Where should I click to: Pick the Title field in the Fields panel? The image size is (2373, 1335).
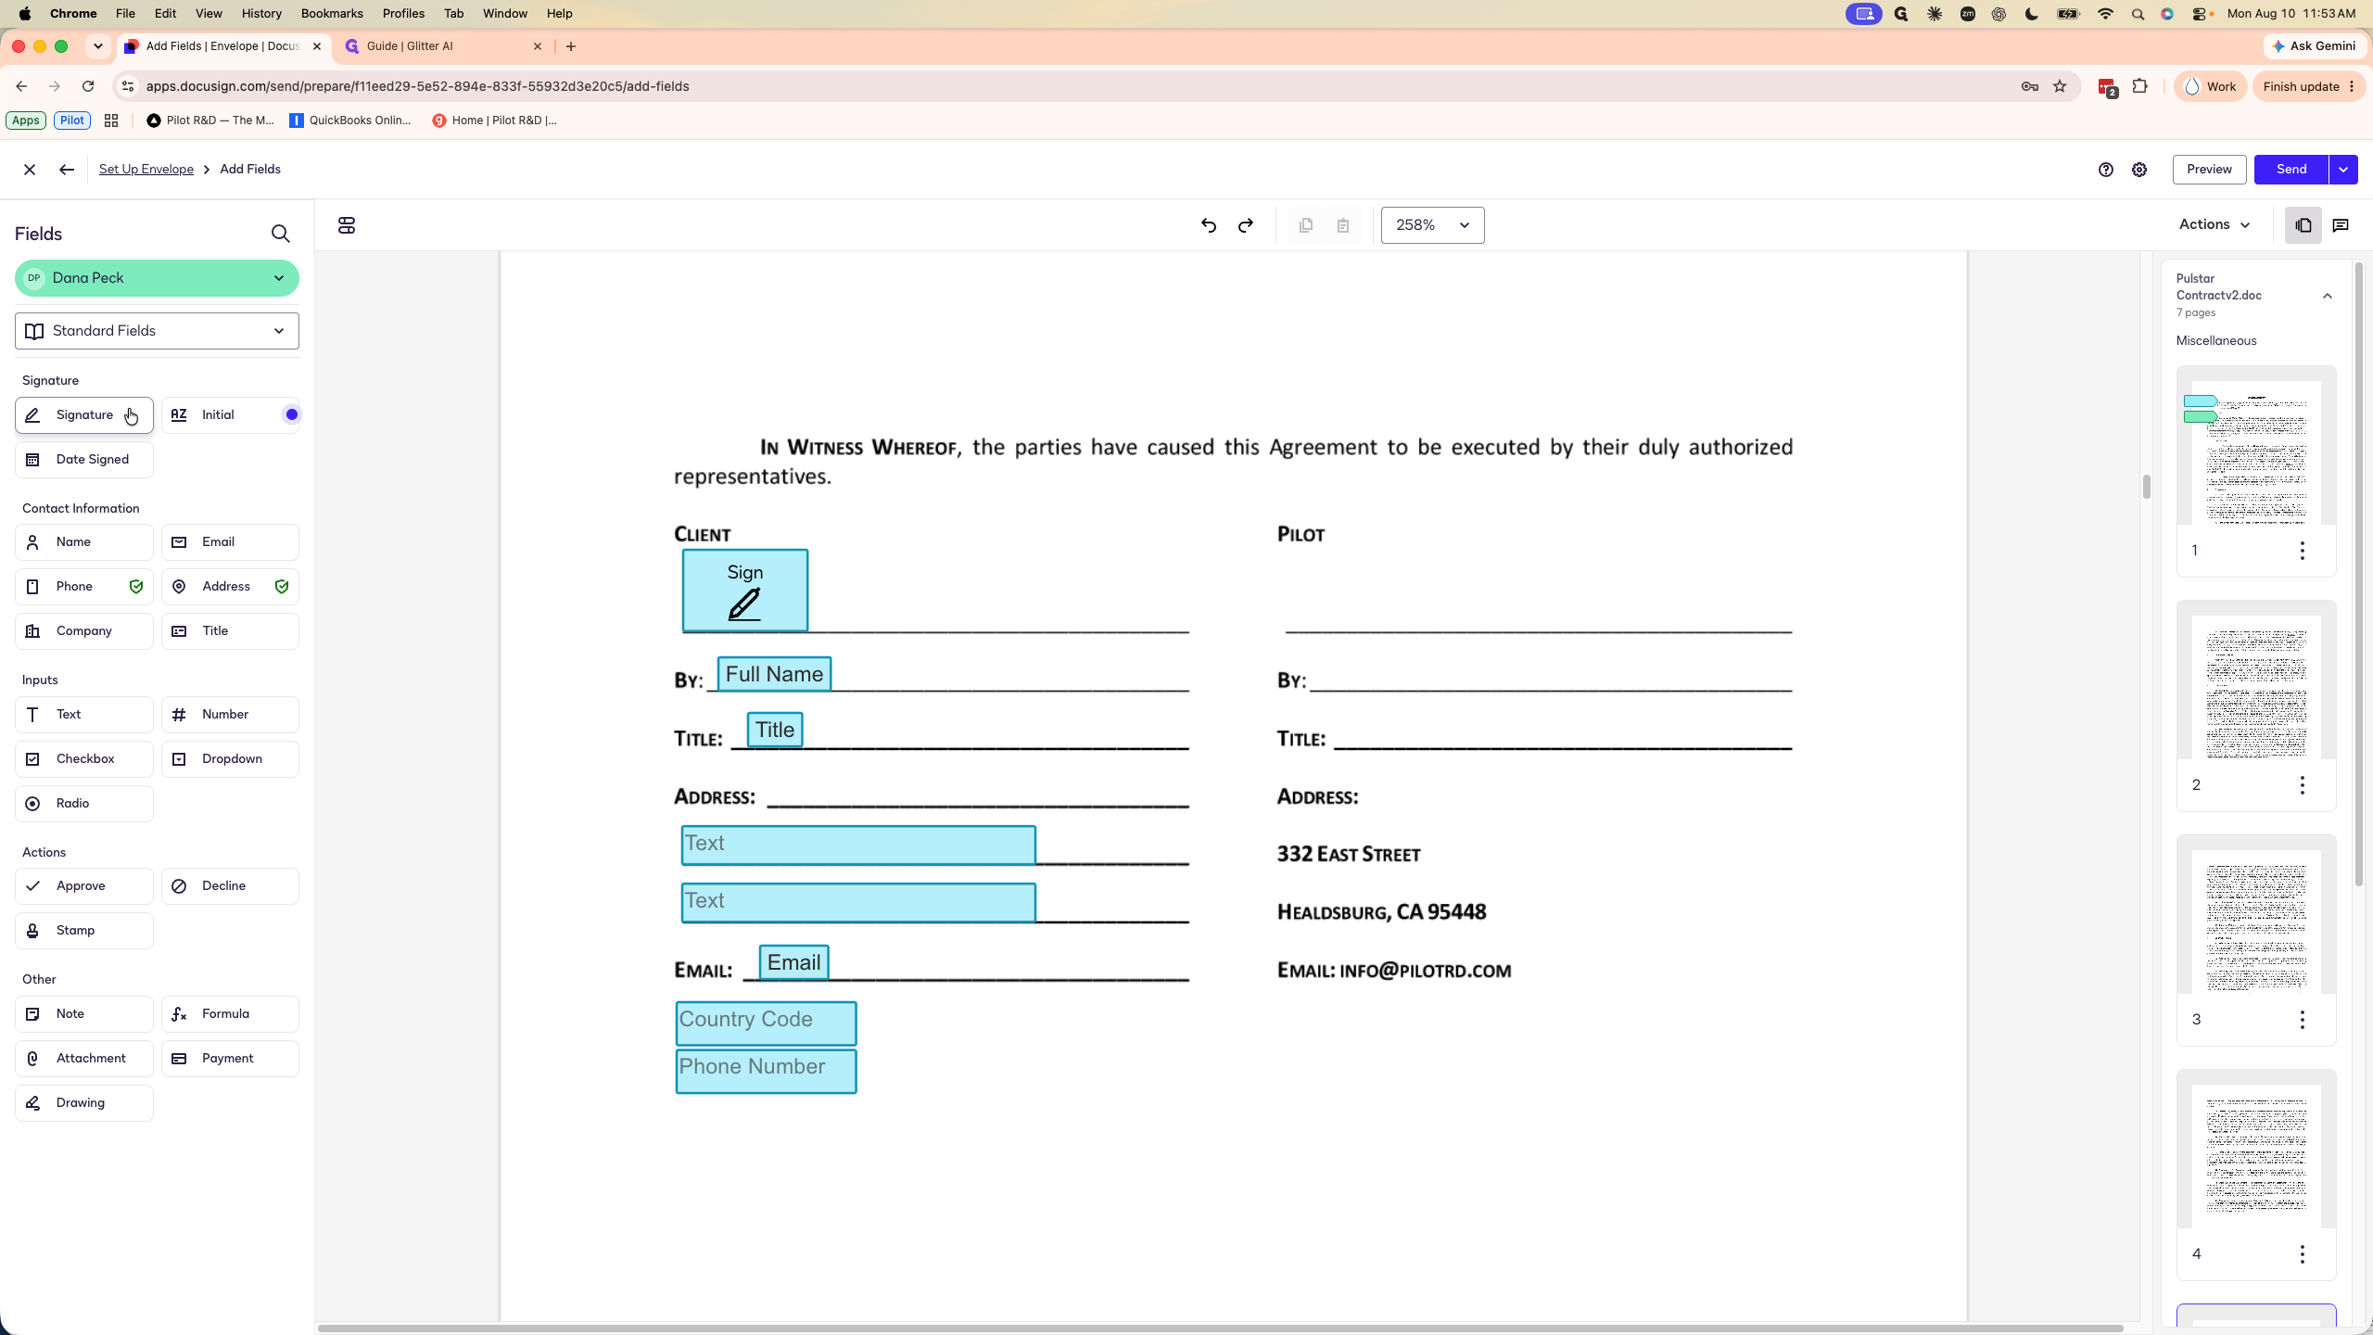230,630
